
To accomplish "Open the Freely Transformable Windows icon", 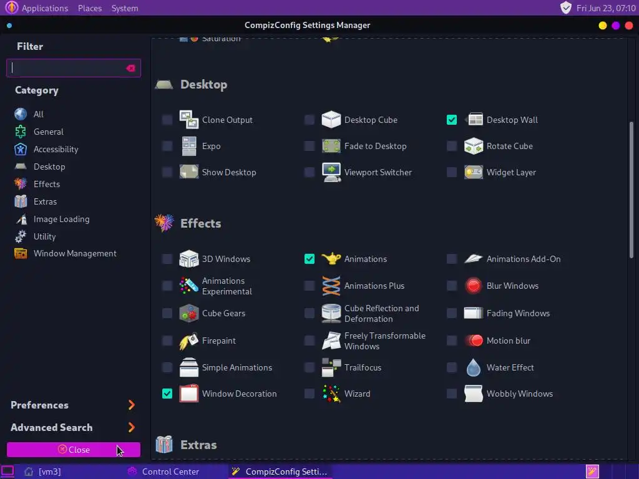I will tap(331, 341).
